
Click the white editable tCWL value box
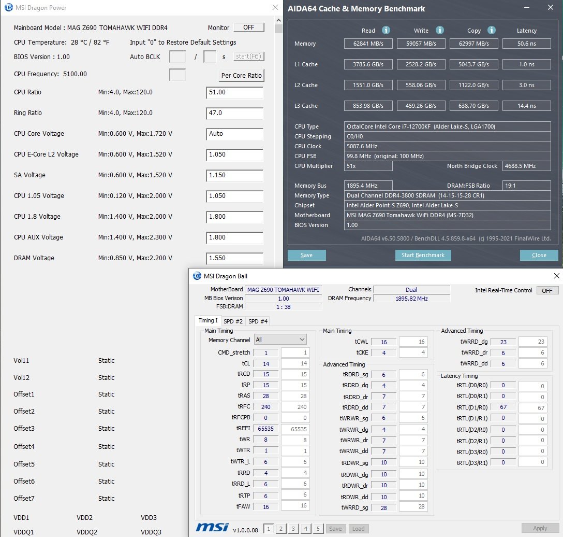point(413,342)
